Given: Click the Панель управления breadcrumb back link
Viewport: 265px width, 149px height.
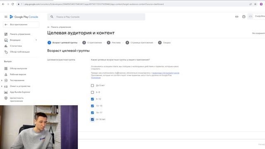Looking at the screenshot, I should click(x=59, y=27).
